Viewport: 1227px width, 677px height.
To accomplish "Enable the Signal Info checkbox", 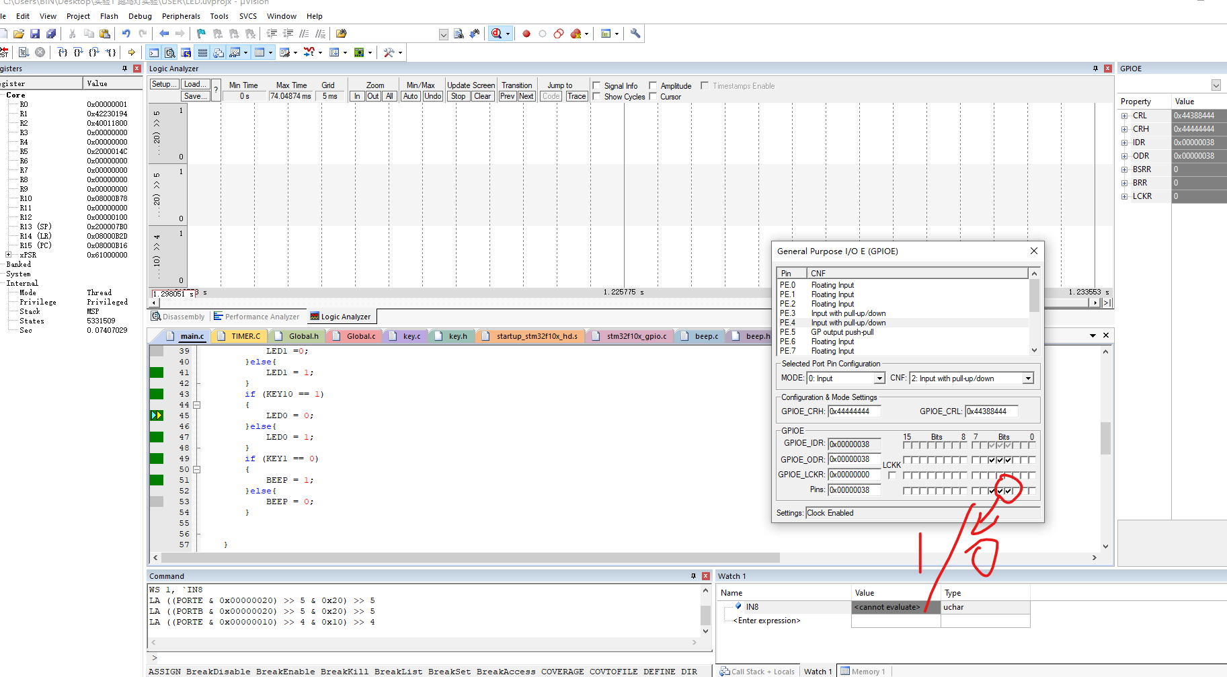I will 596,86.
